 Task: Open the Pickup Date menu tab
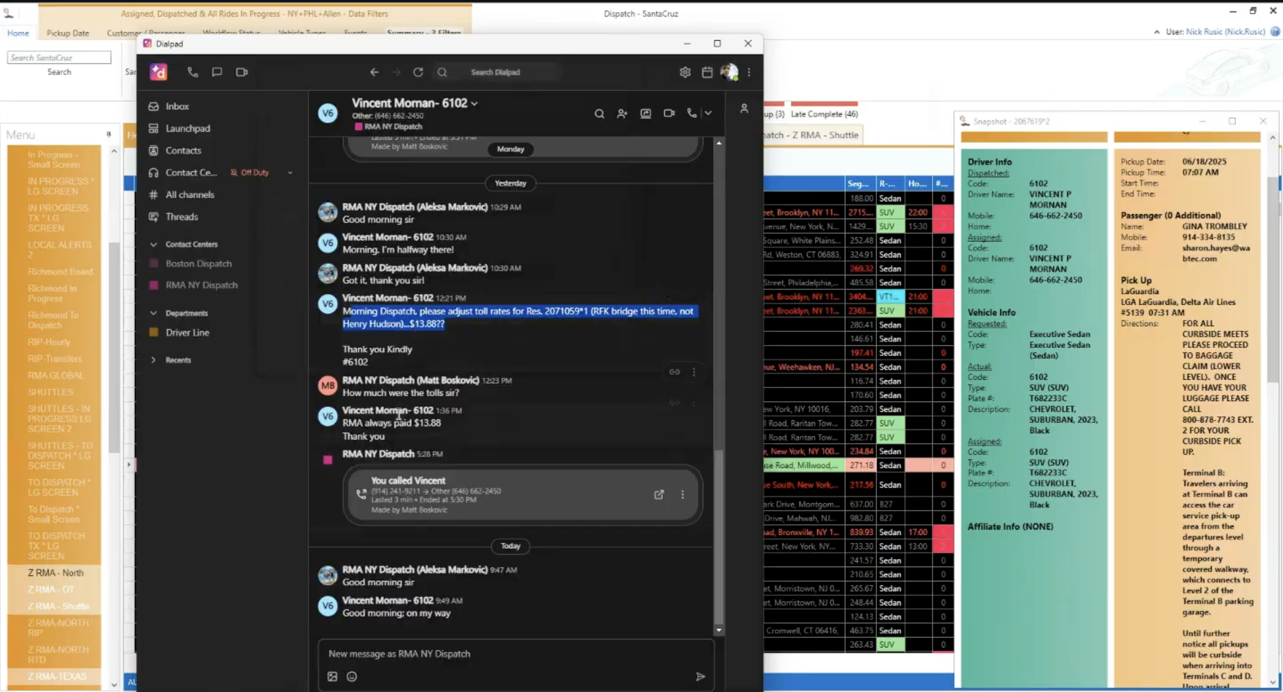[x=68, y=33]
